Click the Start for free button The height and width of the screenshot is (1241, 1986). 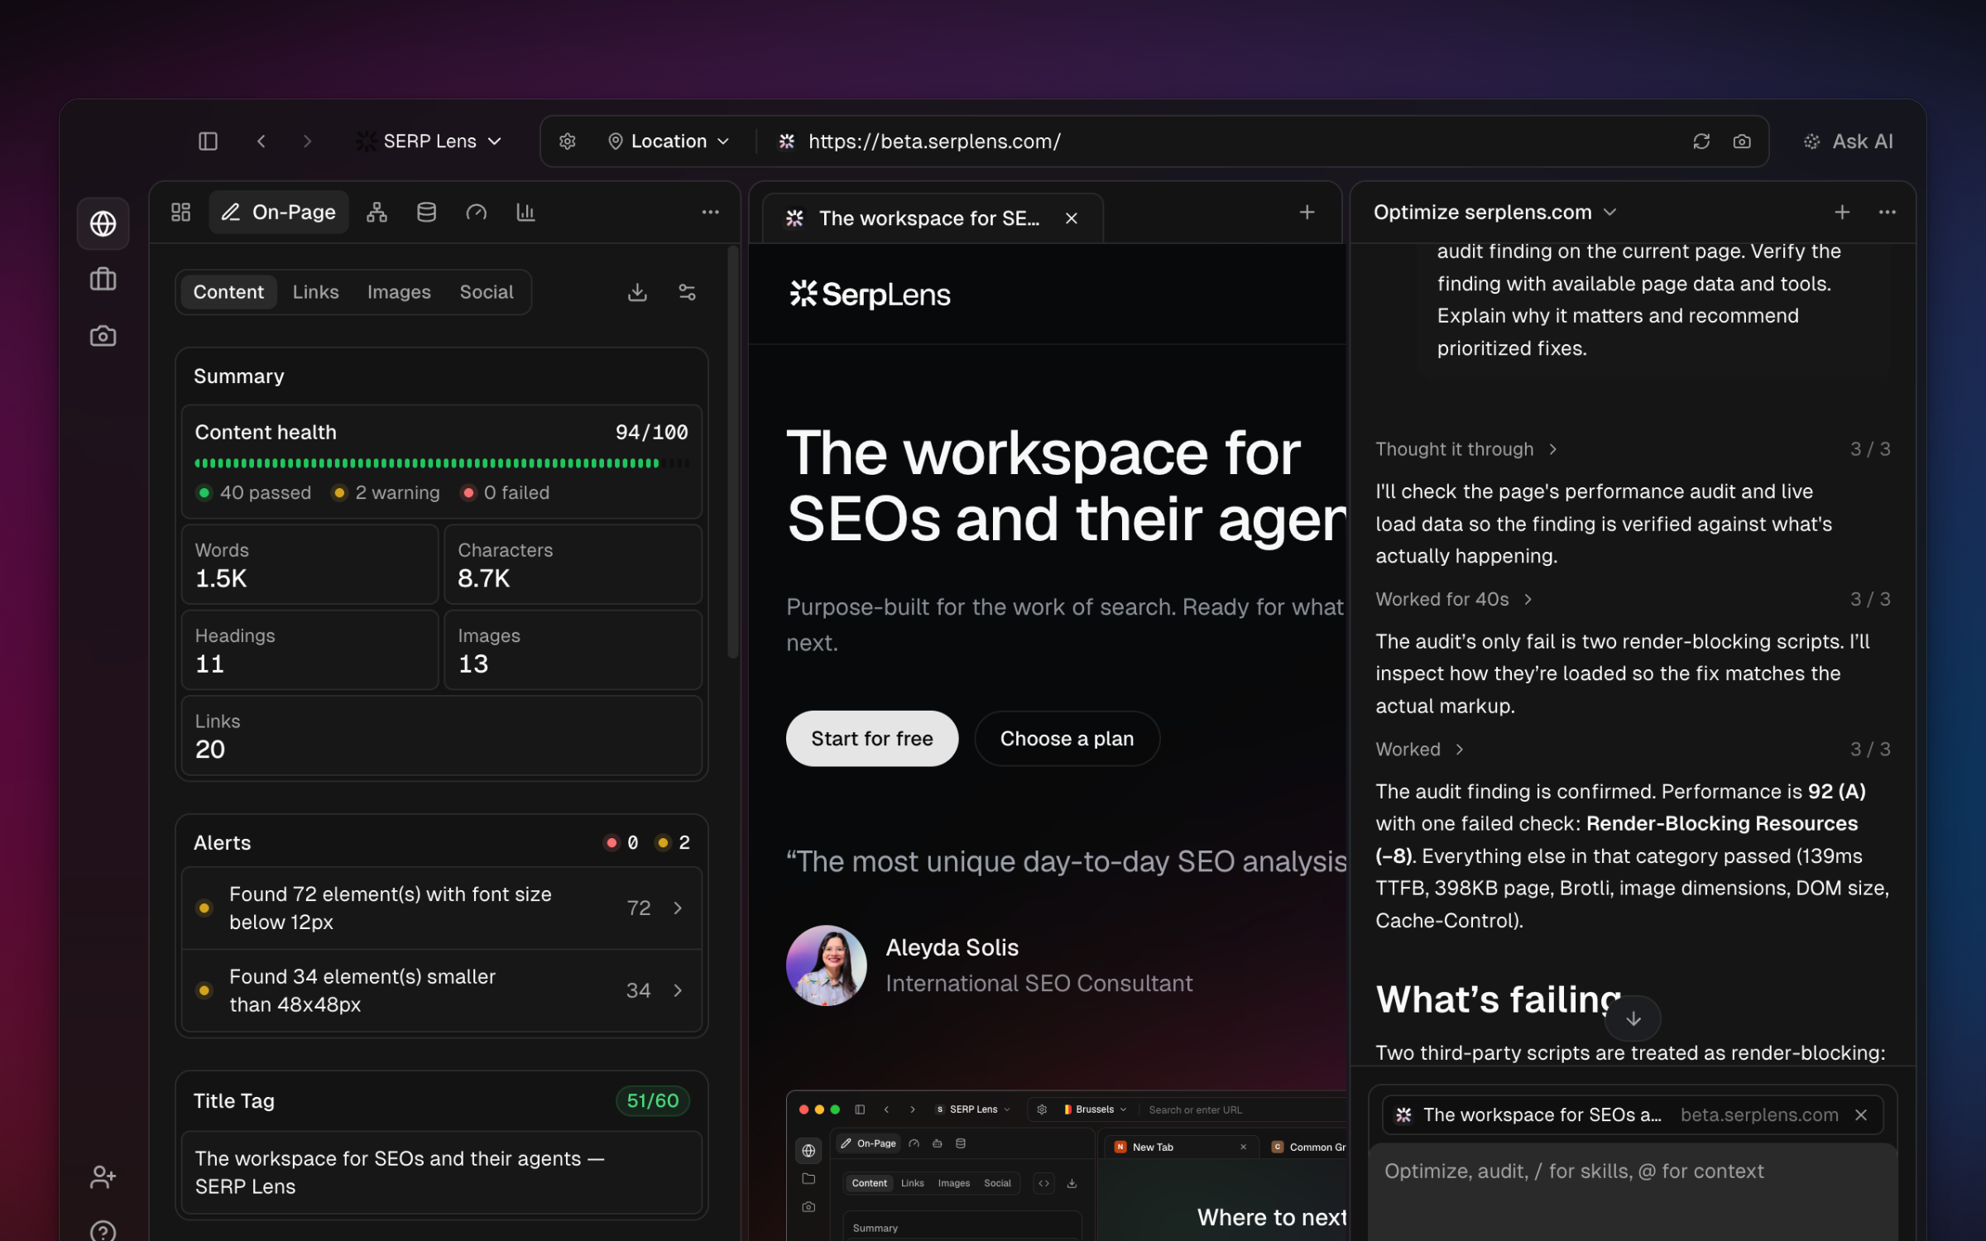(872, 739)
